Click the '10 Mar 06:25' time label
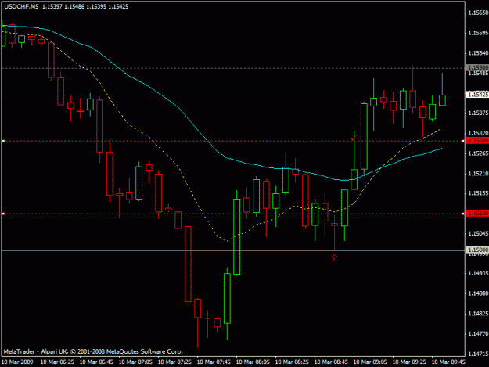The width and height of the screenshot is (489, 367). [x=57, y=362]
